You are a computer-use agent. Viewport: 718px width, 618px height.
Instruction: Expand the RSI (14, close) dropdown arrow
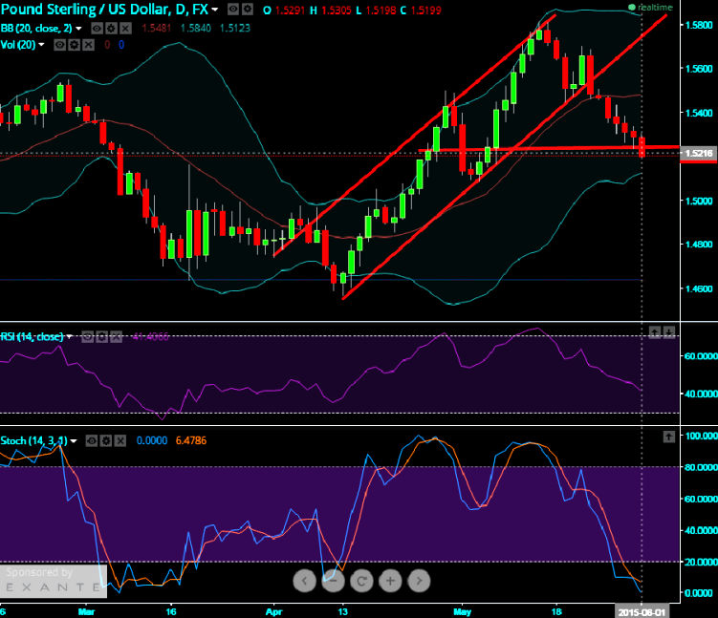pyautogui.click(x=69, y=336)
